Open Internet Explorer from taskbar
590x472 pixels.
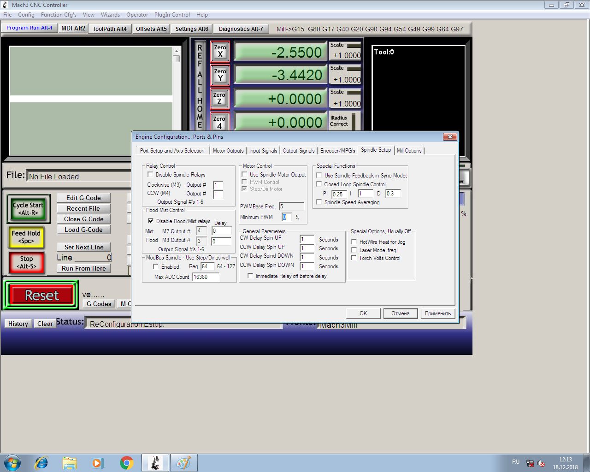tap(41, 462)
